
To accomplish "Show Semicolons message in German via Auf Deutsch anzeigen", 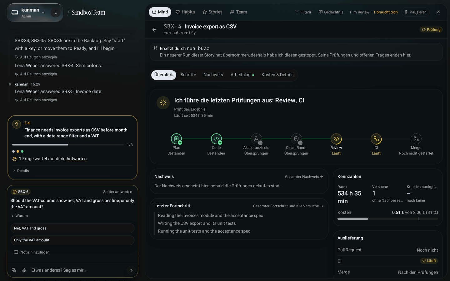I will [x=36, y=74].
